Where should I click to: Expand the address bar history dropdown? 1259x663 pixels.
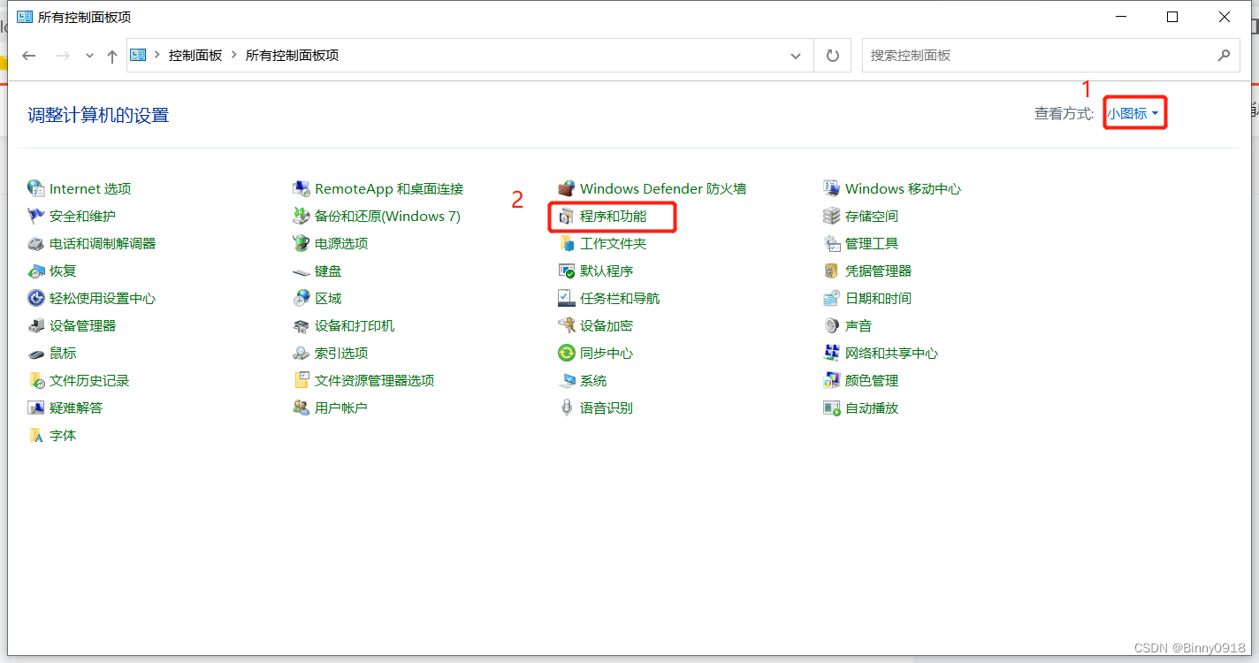(795, 55)
